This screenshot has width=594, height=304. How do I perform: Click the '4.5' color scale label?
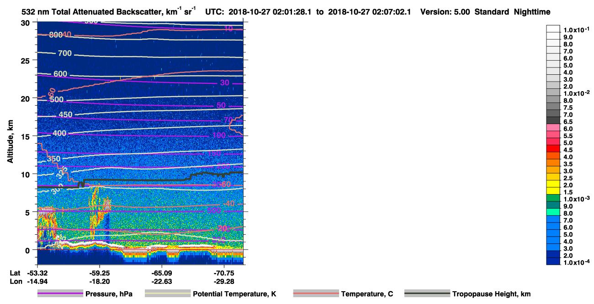pyautogui.click(x=568, y=150)
